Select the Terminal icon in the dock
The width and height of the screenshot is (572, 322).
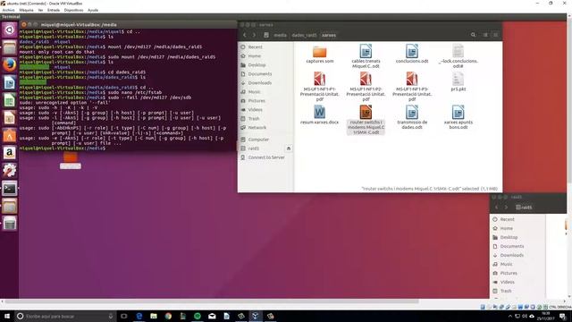coord(10,189)
